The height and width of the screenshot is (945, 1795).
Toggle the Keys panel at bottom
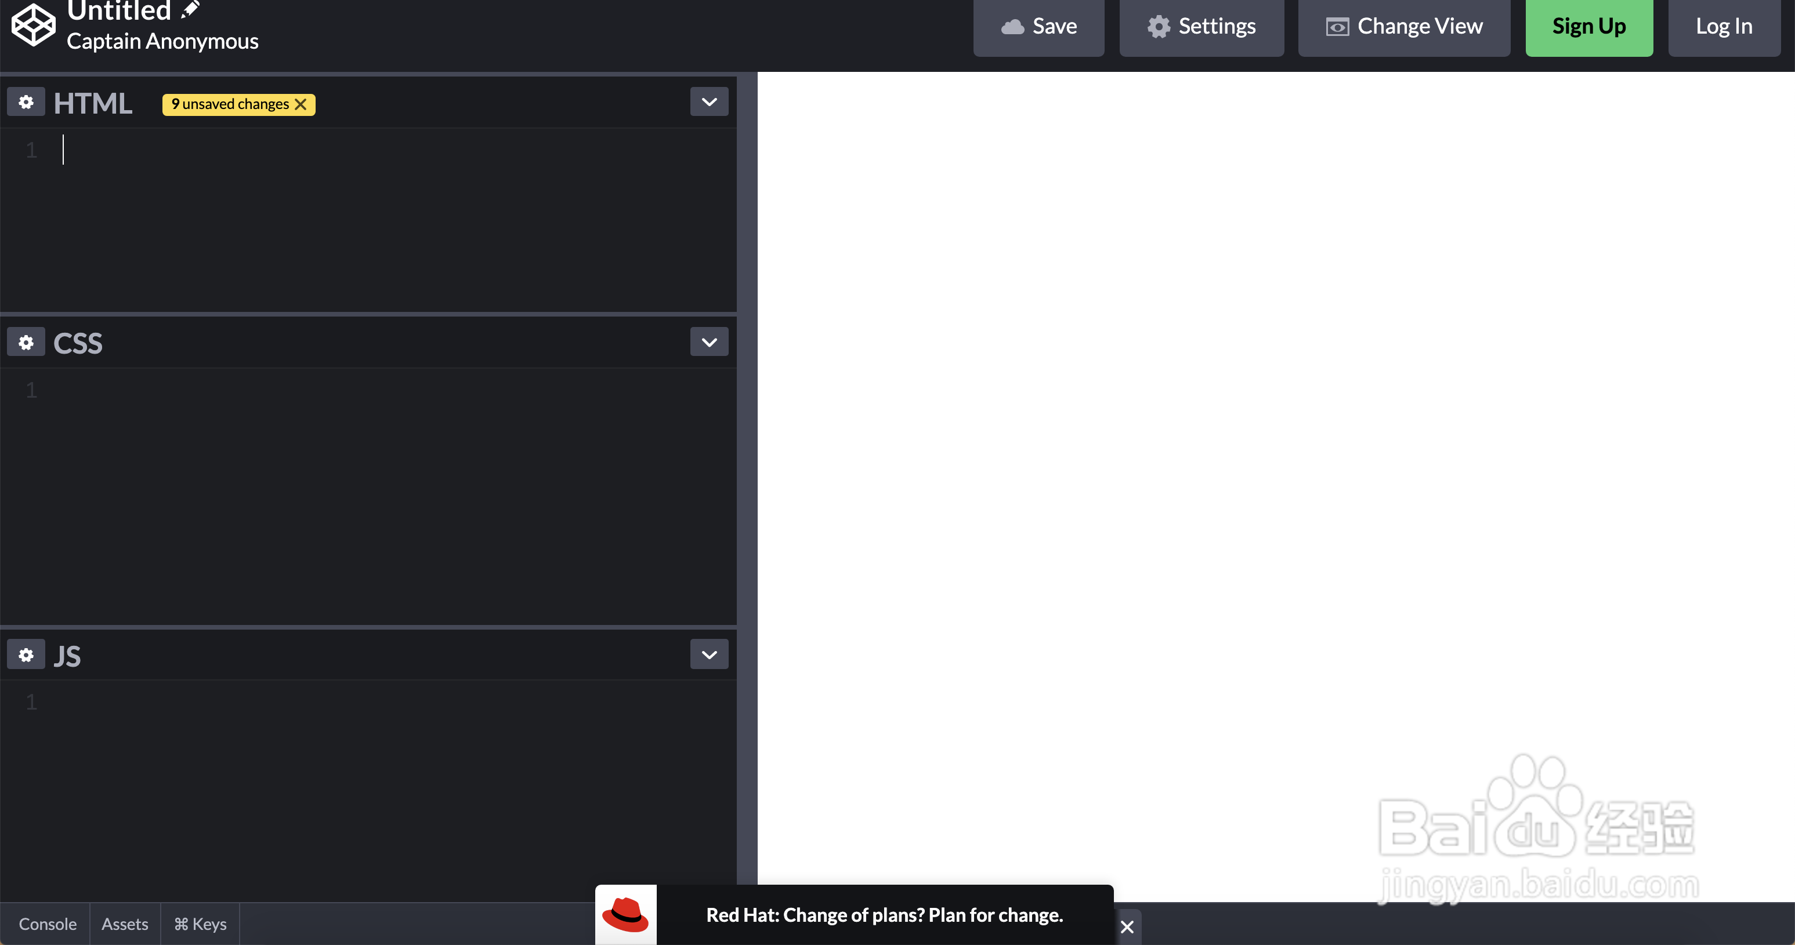(x=198, y=924)
